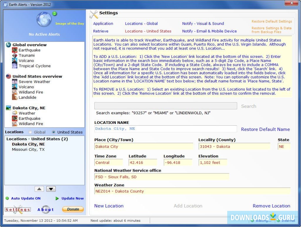
Task: Select Missouri City, TX in locations list
Action: pos(28,149)
